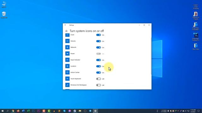Click the taskbar clock and date

(x=193, y=111)
